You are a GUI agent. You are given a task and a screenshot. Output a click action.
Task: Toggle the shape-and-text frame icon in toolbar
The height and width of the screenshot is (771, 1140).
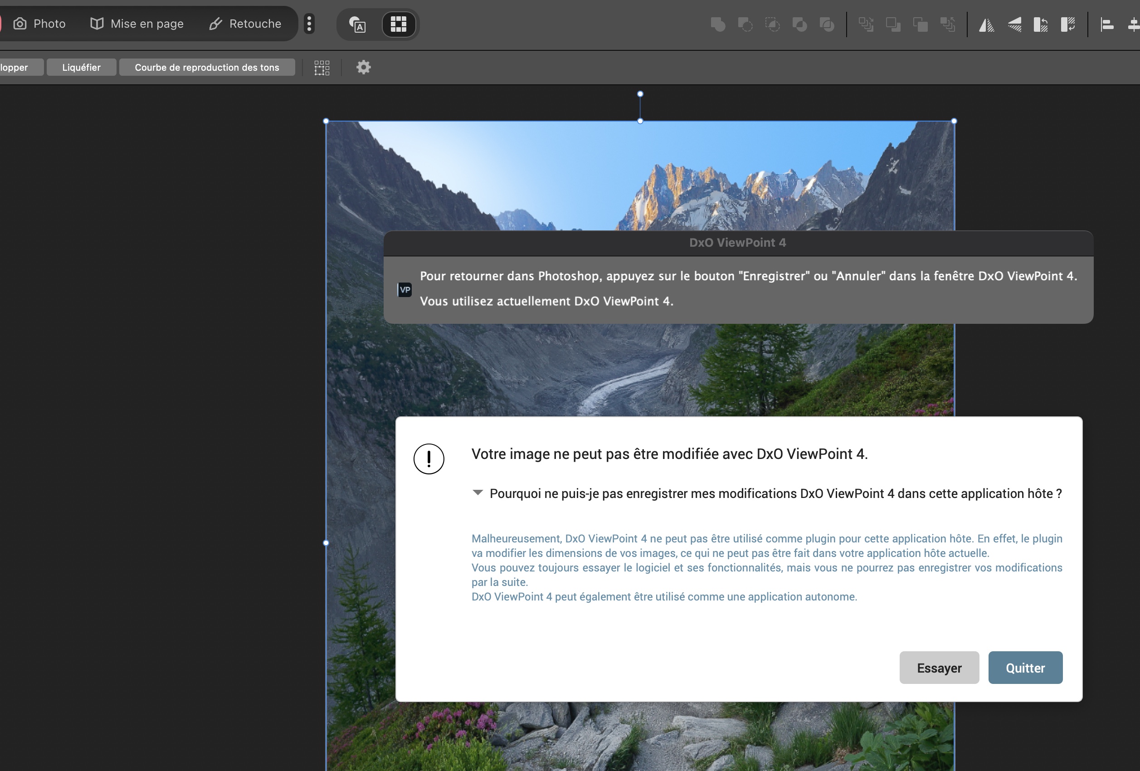pyautogui.click(x=358, y=24)
